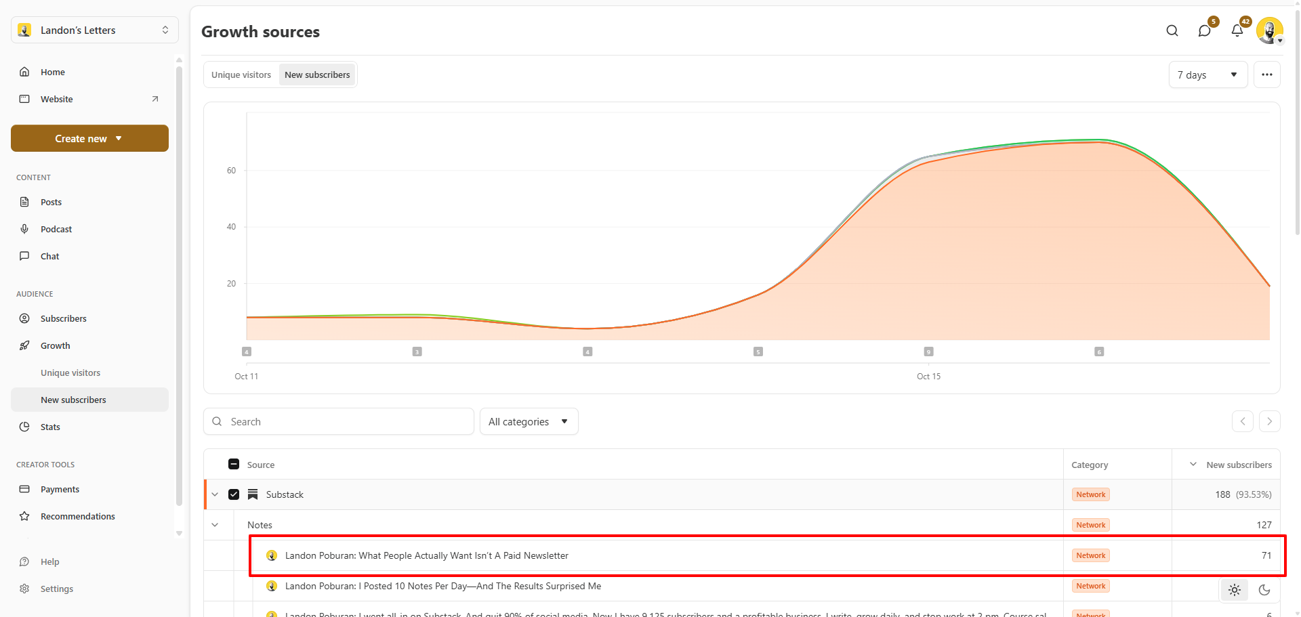This screenshot has height=617, width=1301.
Task: Open notifications bell icon with badge 42
Action: pos(1237,30)
